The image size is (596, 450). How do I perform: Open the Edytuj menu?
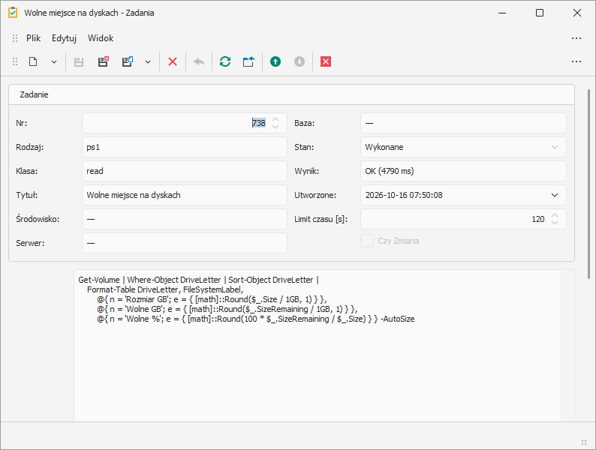click(65, 38)
